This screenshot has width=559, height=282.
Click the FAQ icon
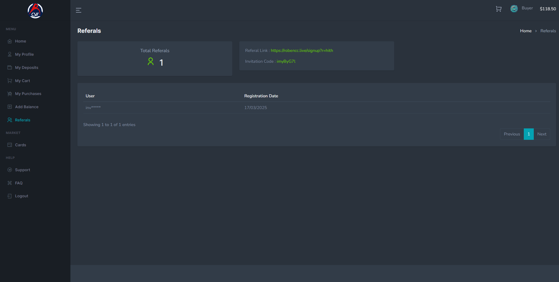[10, 183]
